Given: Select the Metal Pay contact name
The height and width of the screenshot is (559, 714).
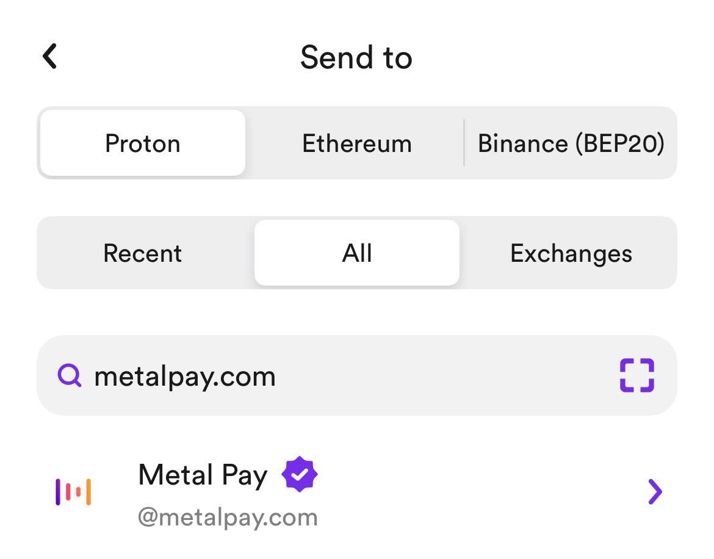Looking at the screenshot, I should pos(203,475).
